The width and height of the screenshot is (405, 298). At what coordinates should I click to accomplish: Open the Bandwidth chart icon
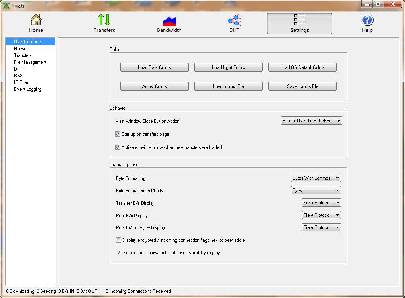pos(169,21)
